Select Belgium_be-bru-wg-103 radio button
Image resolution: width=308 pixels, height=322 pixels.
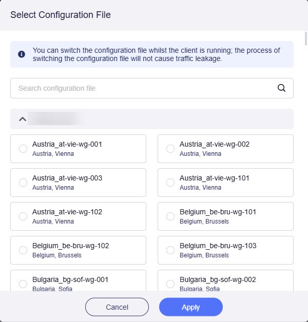click(170, 250)
